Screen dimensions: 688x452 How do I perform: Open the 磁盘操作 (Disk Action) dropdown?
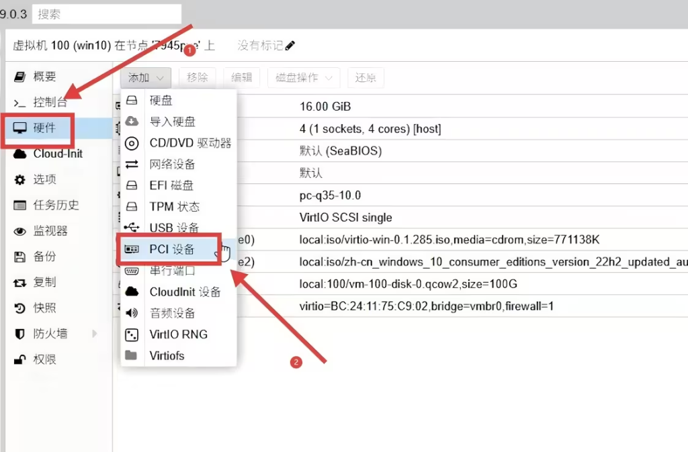(304, 78)
